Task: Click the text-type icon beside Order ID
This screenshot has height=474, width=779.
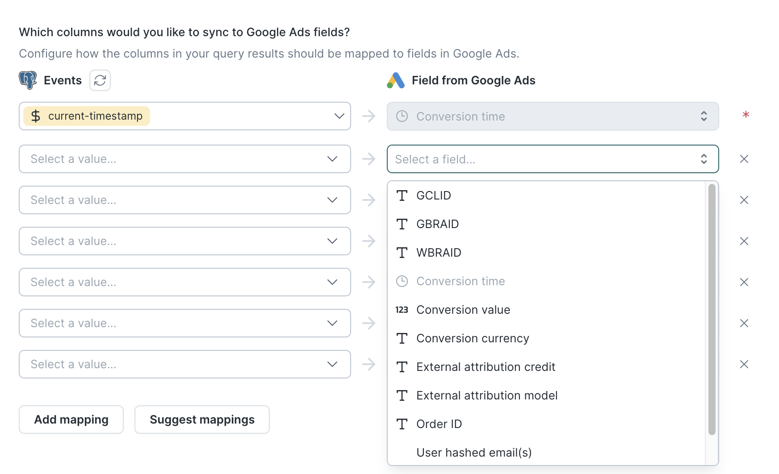Action: pyautogui.click(x=402, y=424)
